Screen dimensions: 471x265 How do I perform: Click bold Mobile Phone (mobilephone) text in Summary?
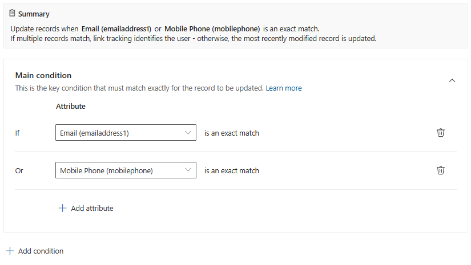212,28
